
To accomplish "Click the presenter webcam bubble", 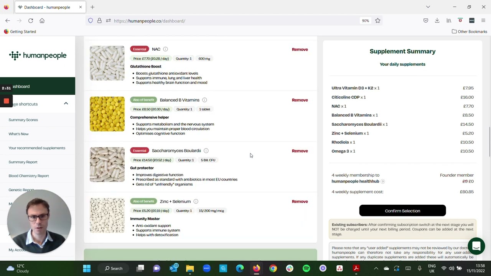I will click(x=39, y=221).
